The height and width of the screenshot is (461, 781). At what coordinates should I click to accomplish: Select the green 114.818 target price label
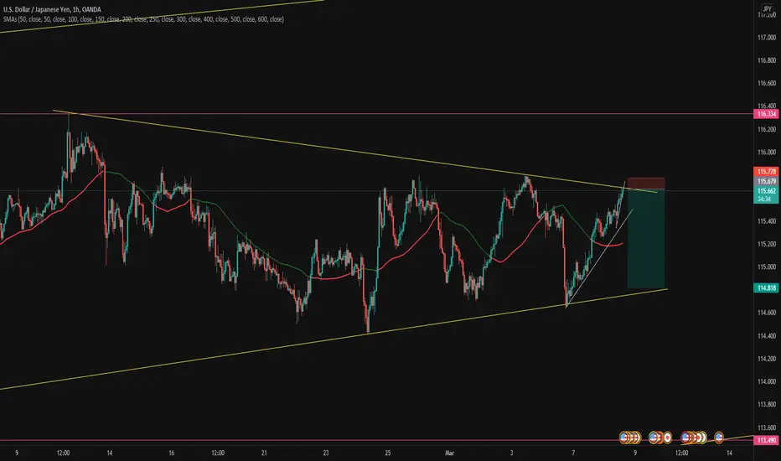click(767, 288)
